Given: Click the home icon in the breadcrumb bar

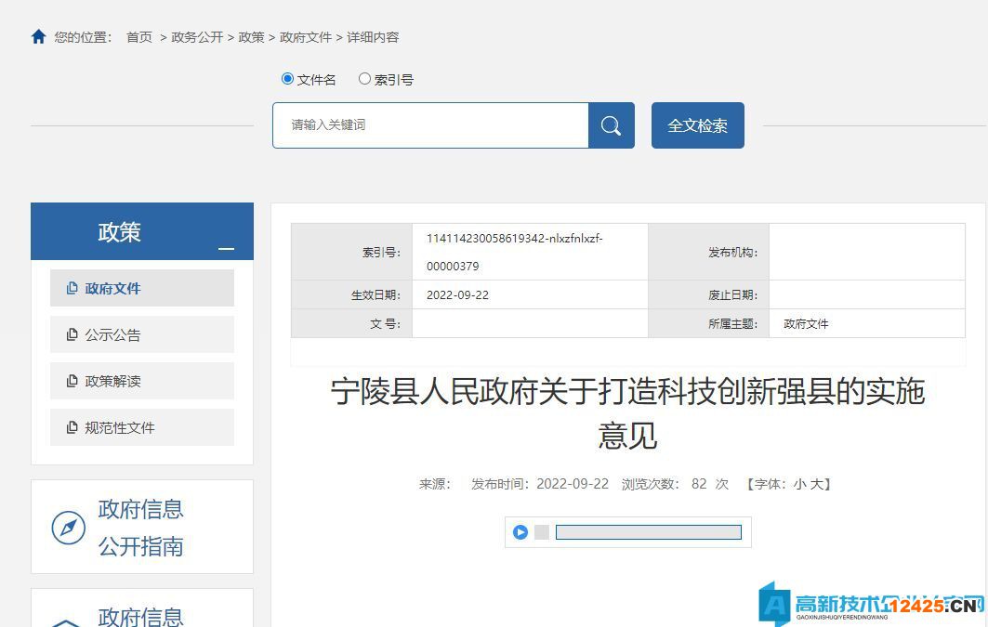Looking at the screenshot, I should (x=37, y=36).
